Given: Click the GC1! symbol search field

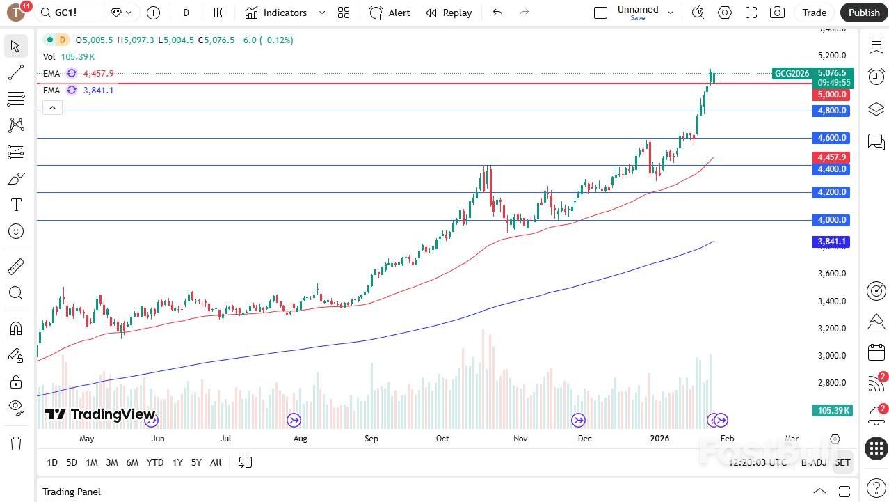Looking at the screenshot, I should point(70,13).
